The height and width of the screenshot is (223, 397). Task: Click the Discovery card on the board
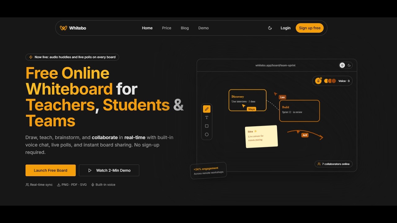coord(248,100)
